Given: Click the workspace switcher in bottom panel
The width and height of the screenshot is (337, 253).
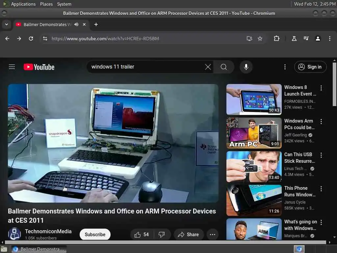Looking at the screenshot, I should click(299, 249).
